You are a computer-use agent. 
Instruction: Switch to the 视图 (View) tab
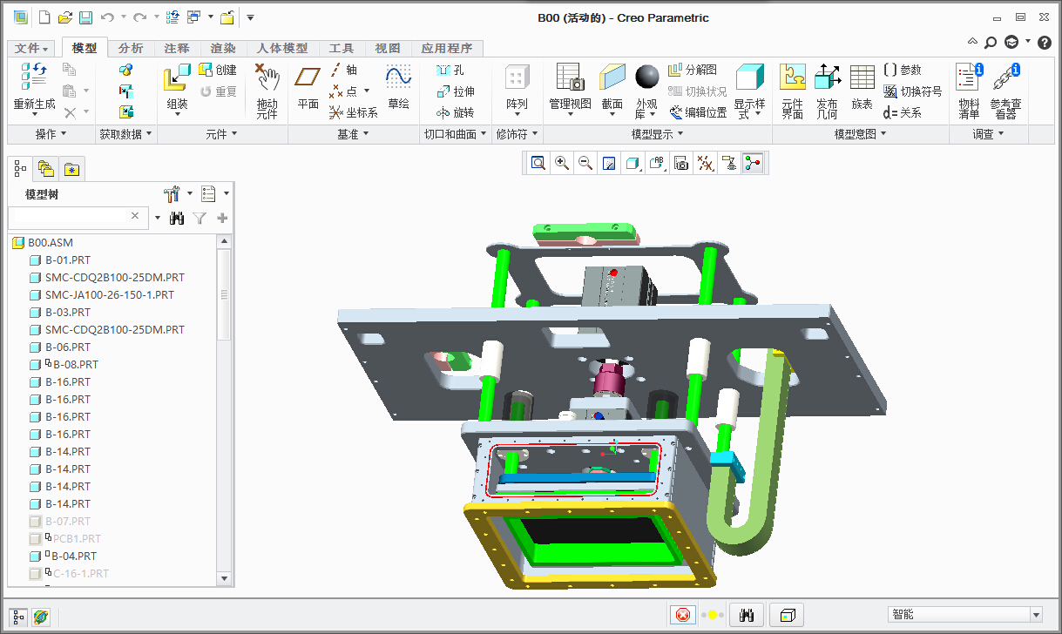pos(388,49)
